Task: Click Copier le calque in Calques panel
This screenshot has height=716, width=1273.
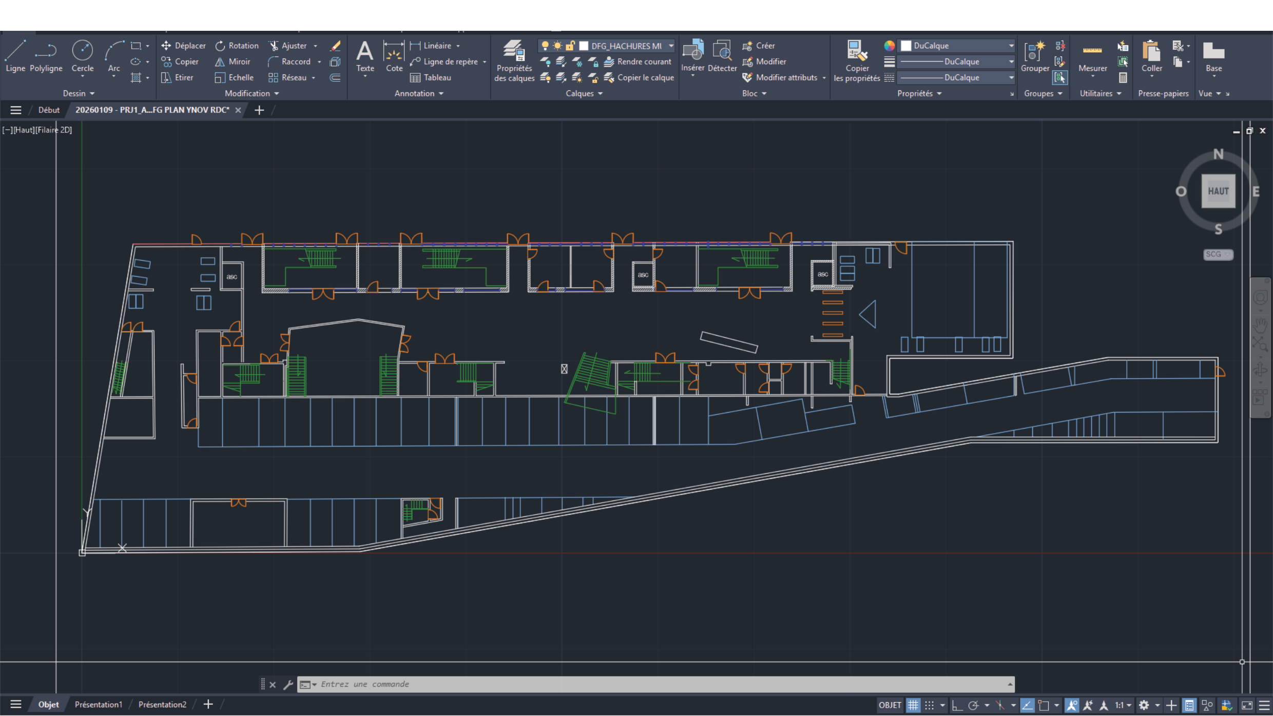Action: pyautogui.click(x=646, y=78)
